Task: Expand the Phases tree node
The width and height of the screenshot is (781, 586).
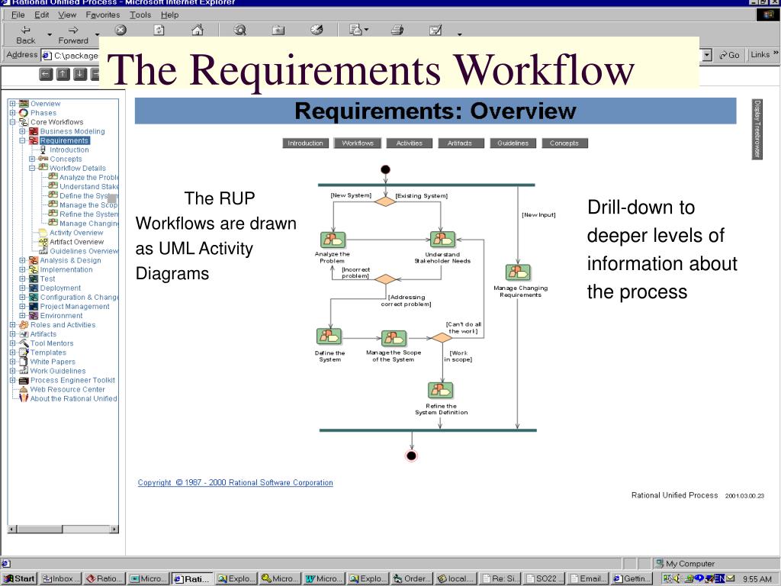Action: click(x=12, y=113)
